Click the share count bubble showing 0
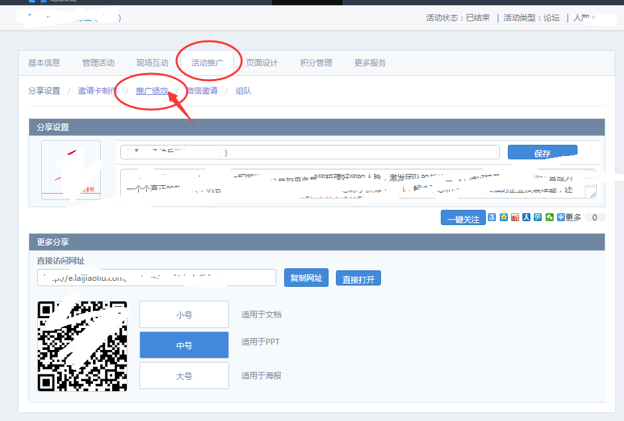624x421 pixels. point(595,217)
